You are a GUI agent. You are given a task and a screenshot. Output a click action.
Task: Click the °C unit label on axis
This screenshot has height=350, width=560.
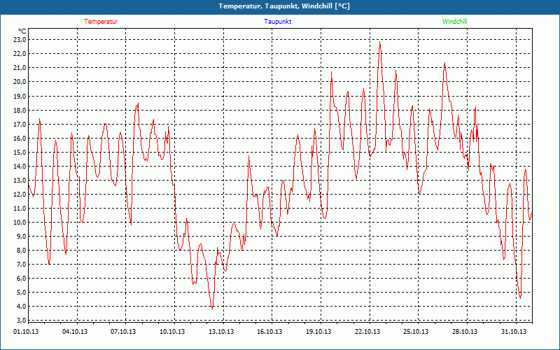22,31
